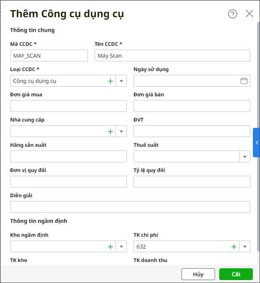260x283 pixels.
Task: Click the dialog's vertical scrollbar
Action: coord(258,84)
